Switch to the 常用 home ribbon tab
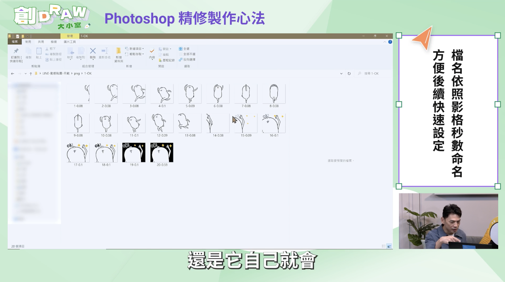Image resolution: width=505 pixels, height=282 pixels. [x=28, y=42]
